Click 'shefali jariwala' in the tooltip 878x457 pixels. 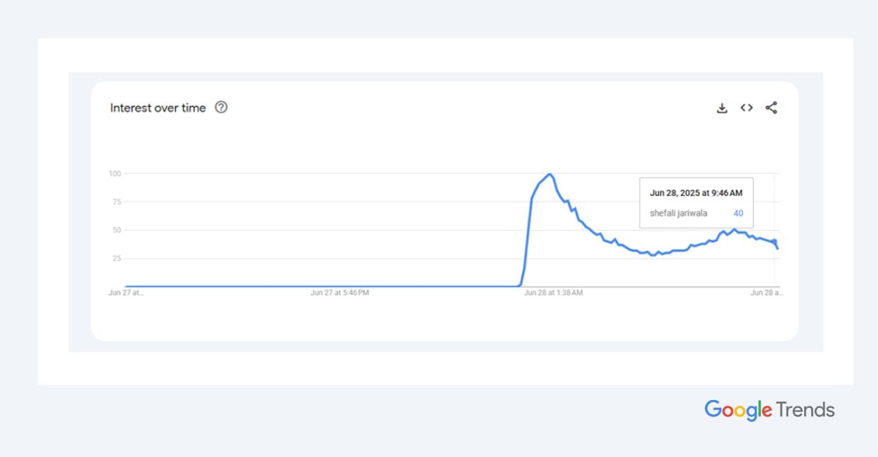[678, 213]
